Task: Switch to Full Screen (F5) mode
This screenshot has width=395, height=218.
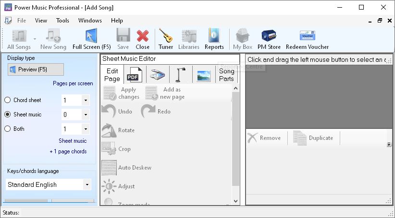Action: [91, 39]
